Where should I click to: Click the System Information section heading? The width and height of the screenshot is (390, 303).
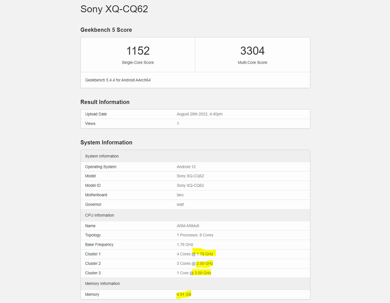click(106, 142)
